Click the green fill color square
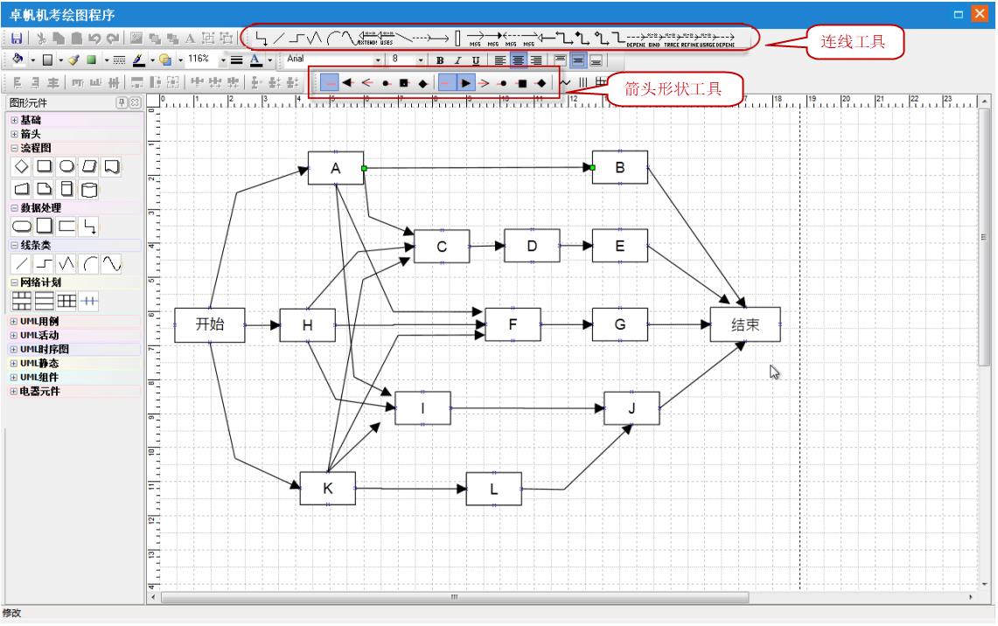Screen dimensions: 998x626 [x=91, y=59]
